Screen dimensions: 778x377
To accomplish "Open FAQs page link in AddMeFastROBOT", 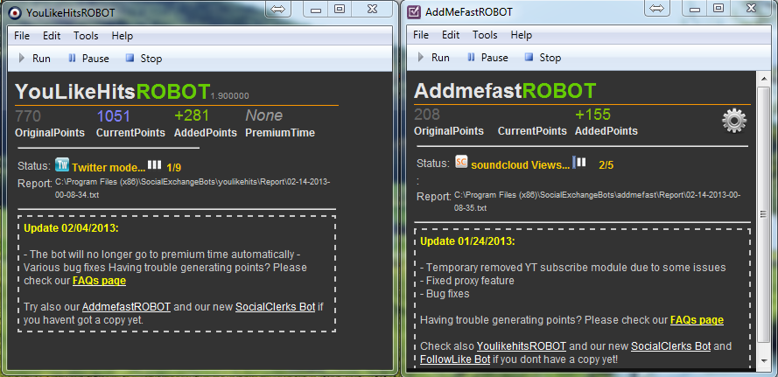I will click(697, 320).
